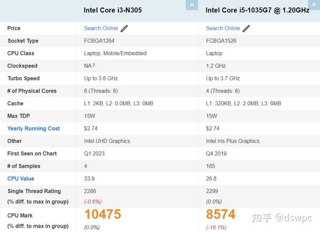This screenshot has height=232, width=320.
Task: Click the Single Thread Rating 2286 value
Action: [90, 191]
